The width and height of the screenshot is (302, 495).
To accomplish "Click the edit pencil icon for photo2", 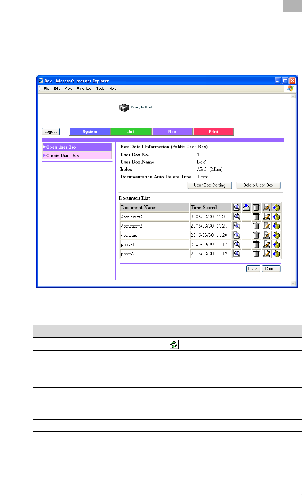I will [x=267, y=254].
